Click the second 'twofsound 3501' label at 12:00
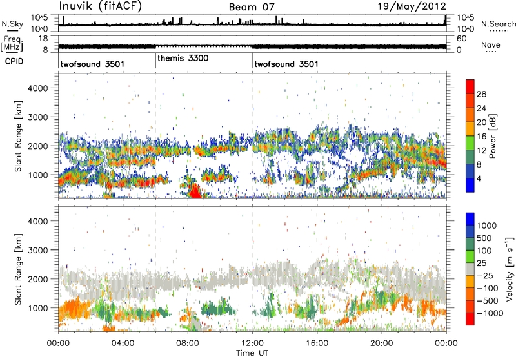Image resolution: width=516 pixels, height=357 pixels. 286,64
